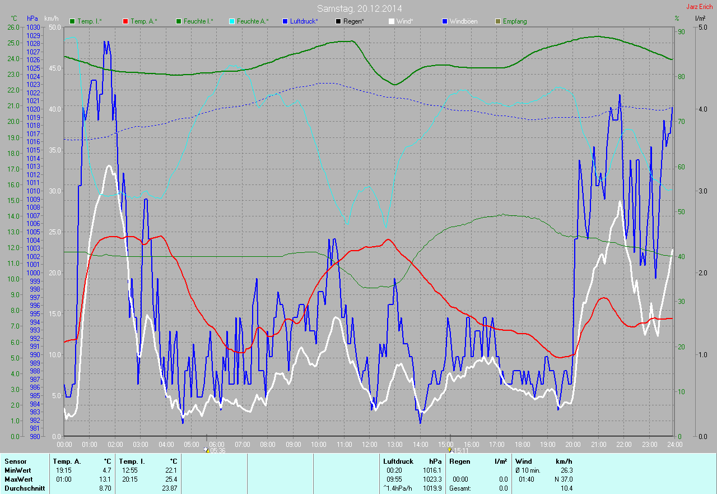The height and width of the screenshot is (494, 717).
Task: Click the blue Luftdruck legend square
Action: click(x=285, y=21)
